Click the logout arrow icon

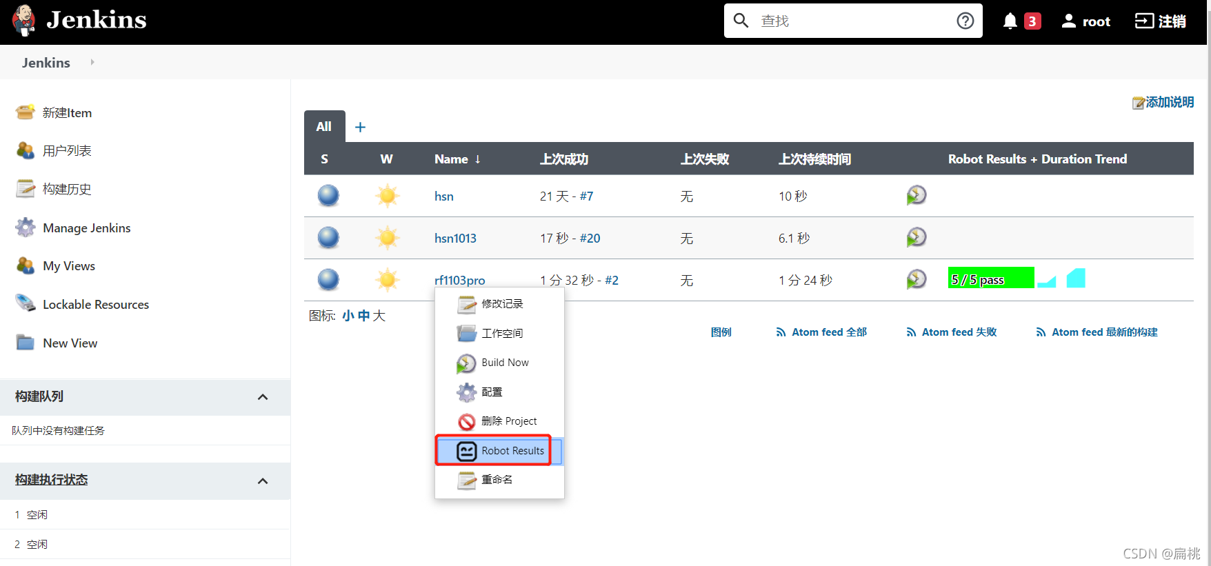click(x=1144, y=21)
